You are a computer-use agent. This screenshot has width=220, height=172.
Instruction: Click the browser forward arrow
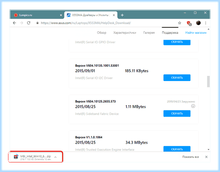(22, 23)
